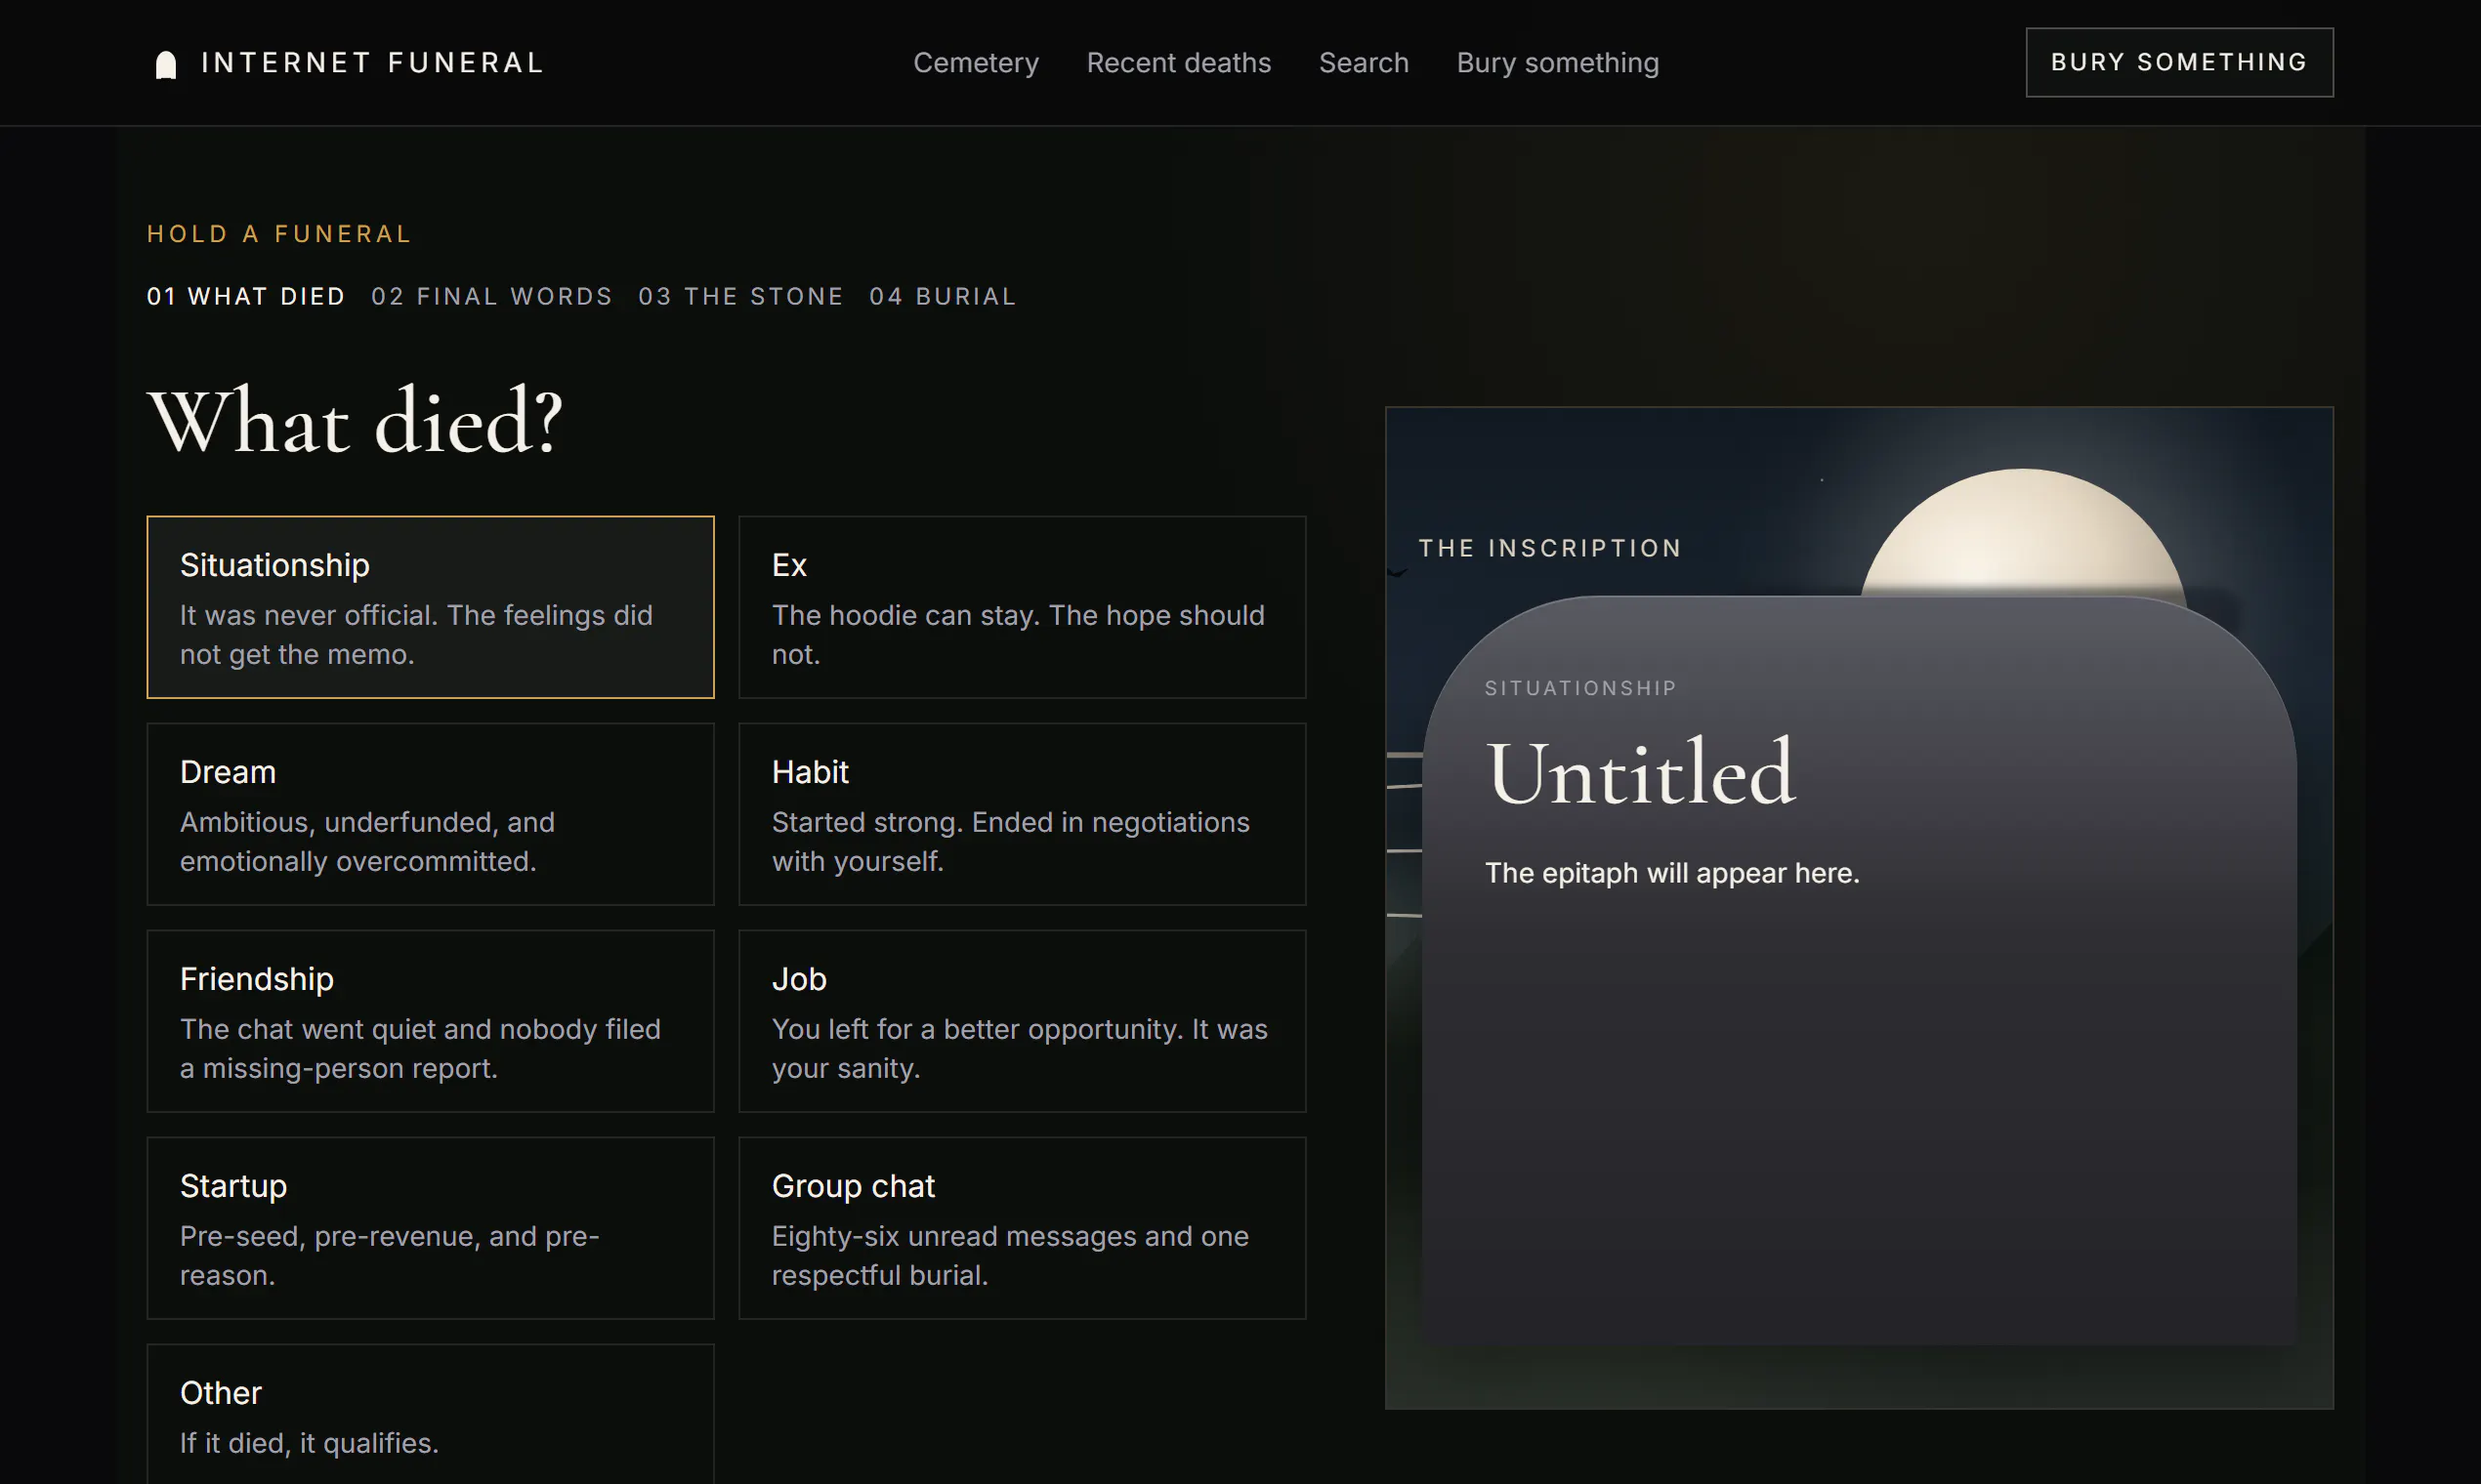
Task: Go to the Cemetery page
Action: [976, 63]
